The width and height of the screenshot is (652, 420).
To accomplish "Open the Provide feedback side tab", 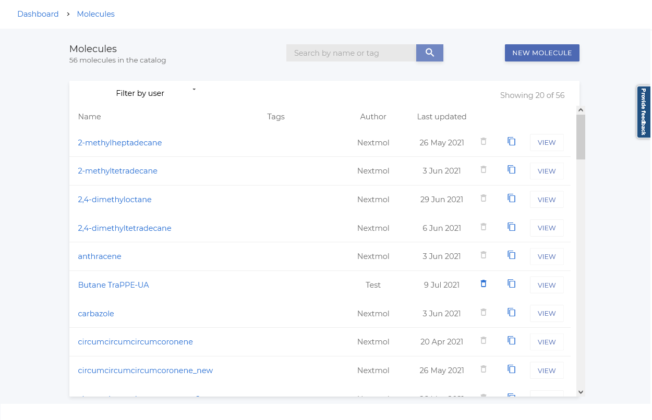I will point(643,112).
